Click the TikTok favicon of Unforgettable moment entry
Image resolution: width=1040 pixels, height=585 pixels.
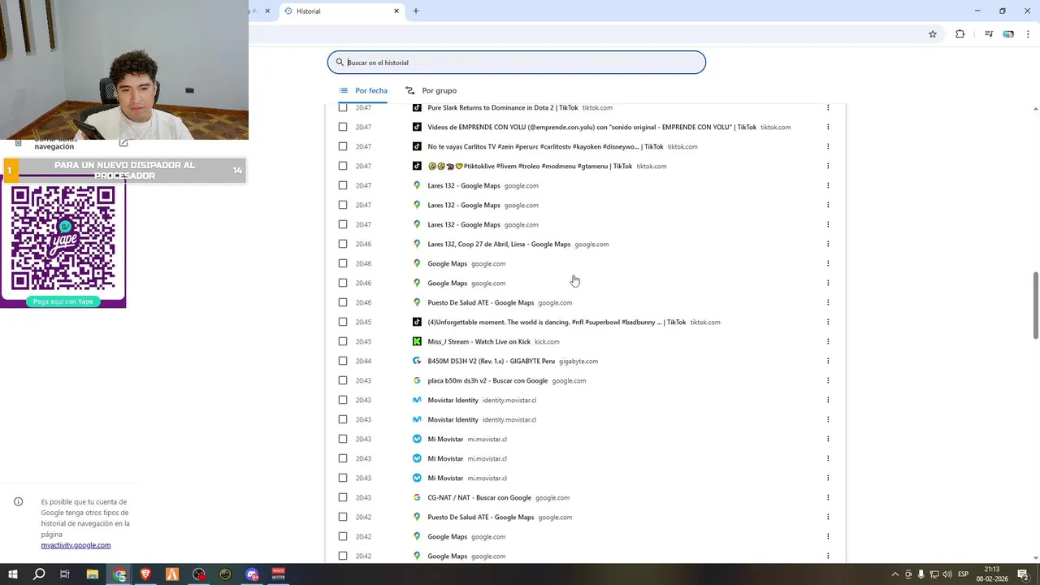[x=417, y=322]
